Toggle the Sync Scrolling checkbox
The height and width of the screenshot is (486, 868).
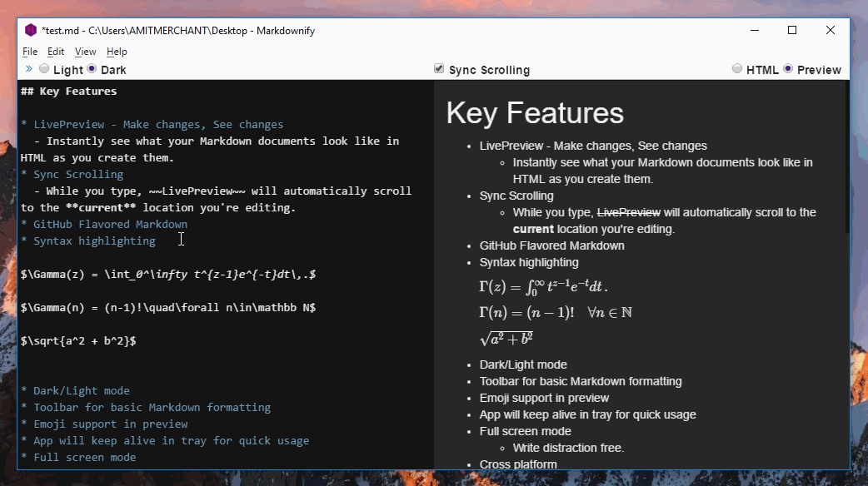438,69
